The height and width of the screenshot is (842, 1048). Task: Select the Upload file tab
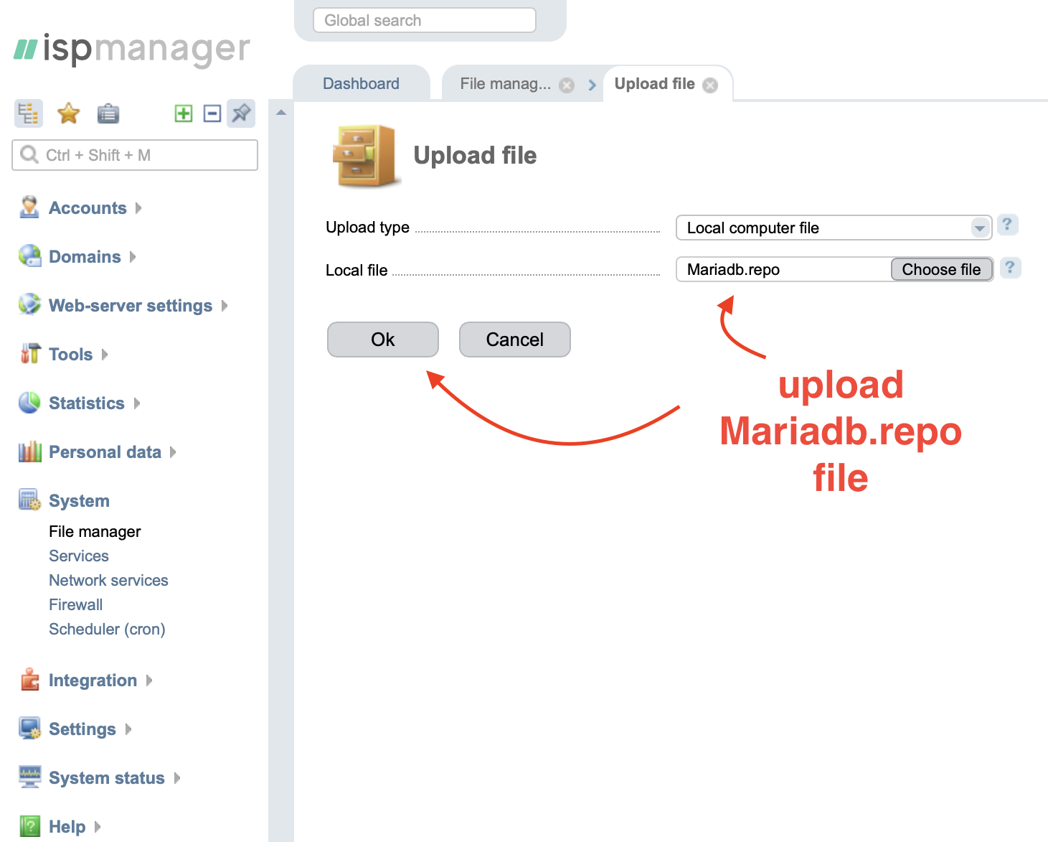[654, 83]
